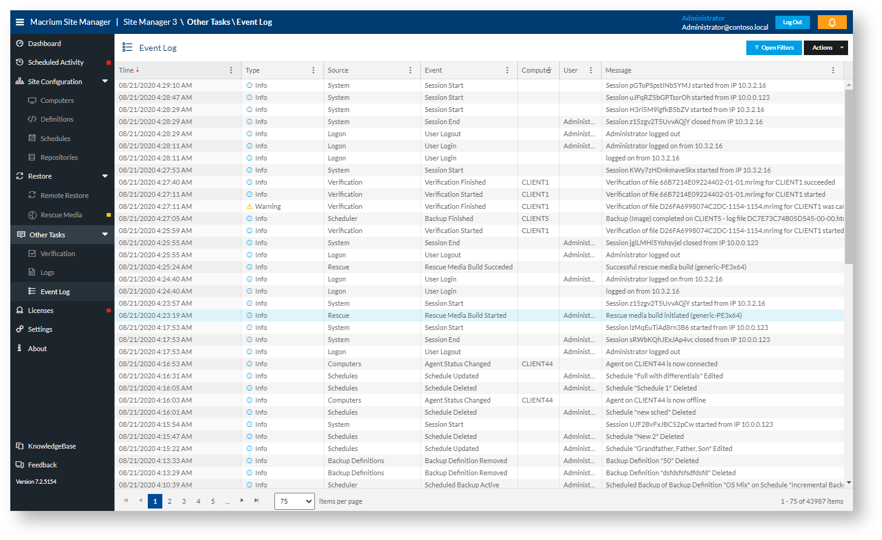Click the Definitions code icon

click(x=32, y=119)
